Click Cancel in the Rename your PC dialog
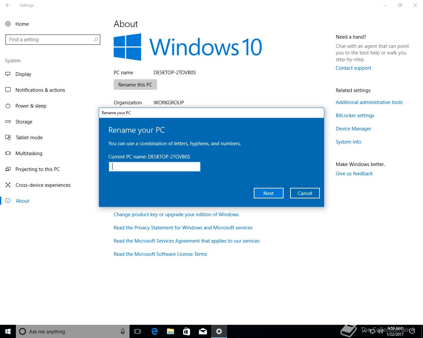Viewport: 423px width, 338px height. pos(305,193)
